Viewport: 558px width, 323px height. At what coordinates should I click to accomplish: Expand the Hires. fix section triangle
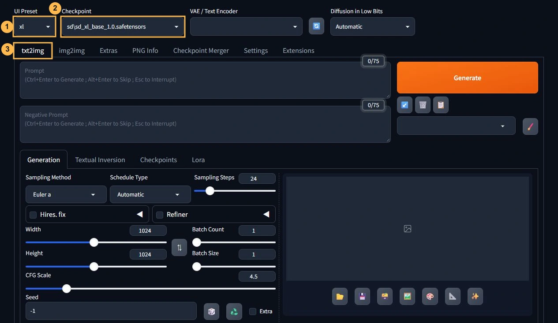pos(140,214)
